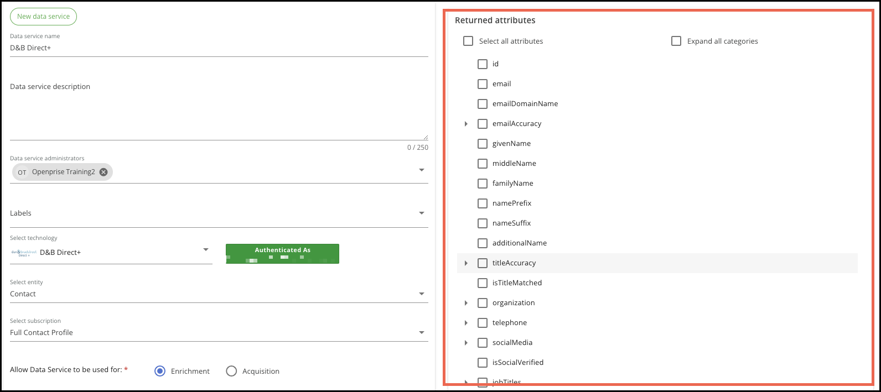Select the Acquisition radio button

click(231, 371)
